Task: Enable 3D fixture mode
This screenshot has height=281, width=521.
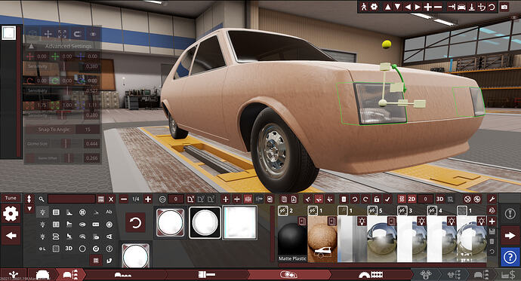Action: (x=439, y=199)
